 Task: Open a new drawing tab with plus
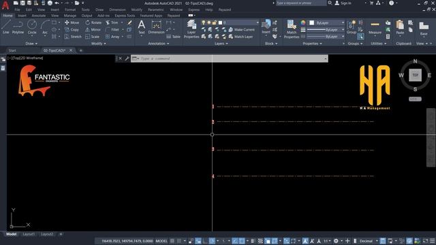coord(81,50)
